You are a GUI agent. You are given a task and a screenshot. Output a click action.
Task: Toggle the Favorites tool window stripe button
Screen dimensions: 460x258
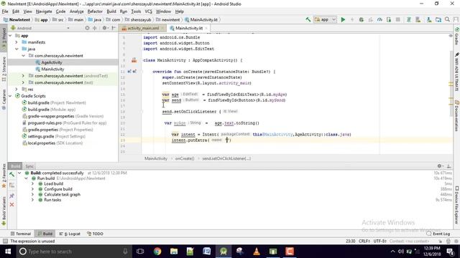pos(4,176)
